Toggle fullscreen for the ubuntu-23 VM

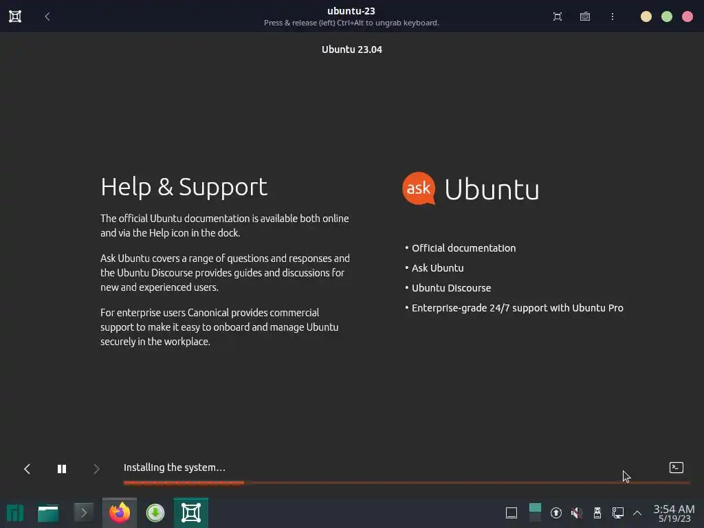[557, 16]
